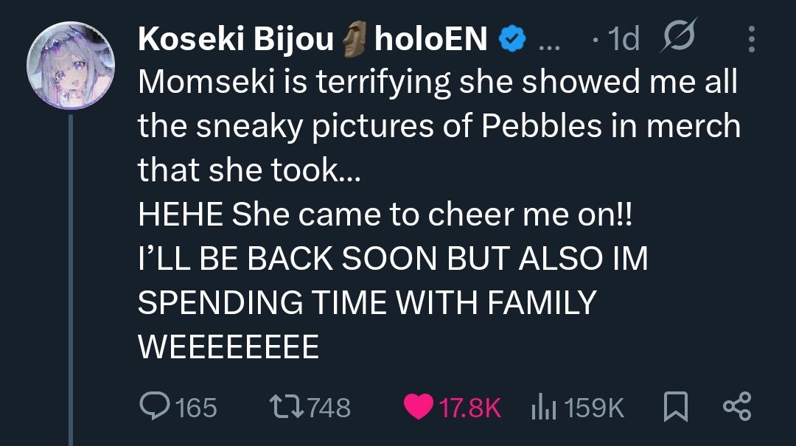Click the share icon

tap(736, 407)
